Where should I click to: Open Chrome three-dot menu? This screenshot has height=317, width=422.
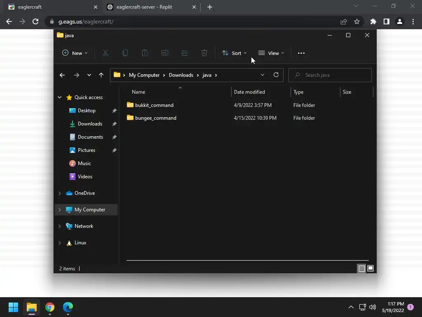tap(413, 21)
